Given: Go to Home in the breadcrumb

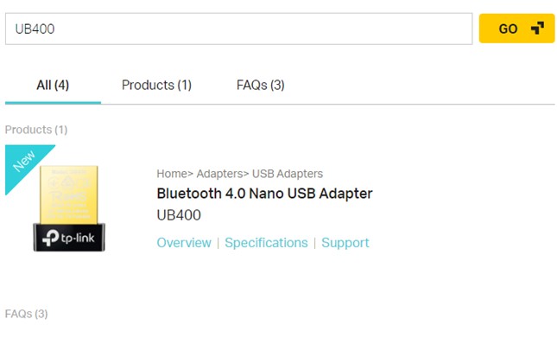Looking at the screenshot, I should pyautogui.click(x=172, y=174).
